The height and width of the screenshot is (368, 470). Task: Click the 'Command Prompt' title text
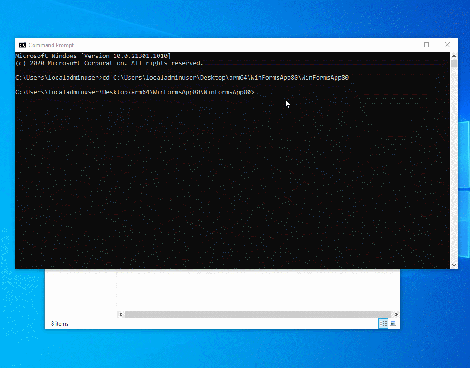coord(51,45)
